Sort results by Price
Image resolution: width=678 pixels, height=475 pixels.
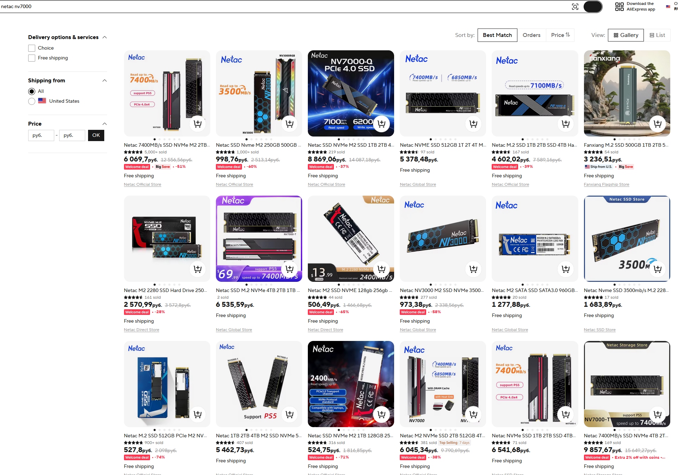pos(560,35)
